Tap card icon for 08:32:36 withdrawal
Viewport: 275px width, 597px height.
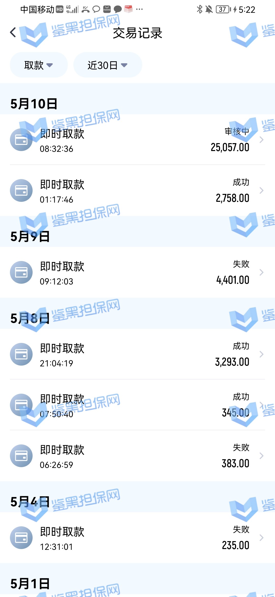click(x=21, y=140)
